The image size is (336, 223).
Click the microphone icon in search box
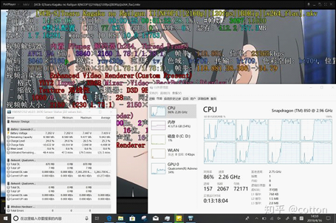pos(87,218)
